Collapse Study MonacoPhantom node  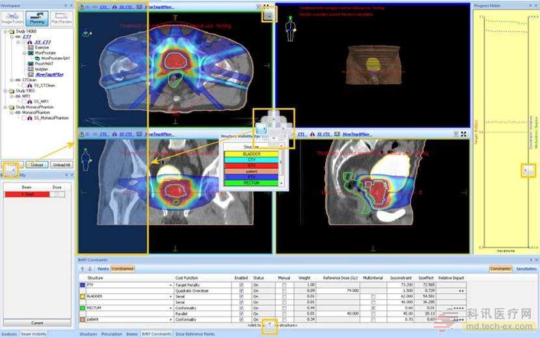(5, 107)
